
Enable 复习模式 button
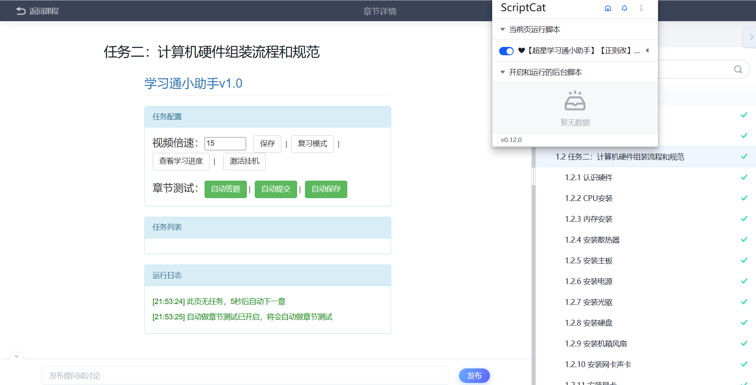pyautogui.click(x=312, y=144)
